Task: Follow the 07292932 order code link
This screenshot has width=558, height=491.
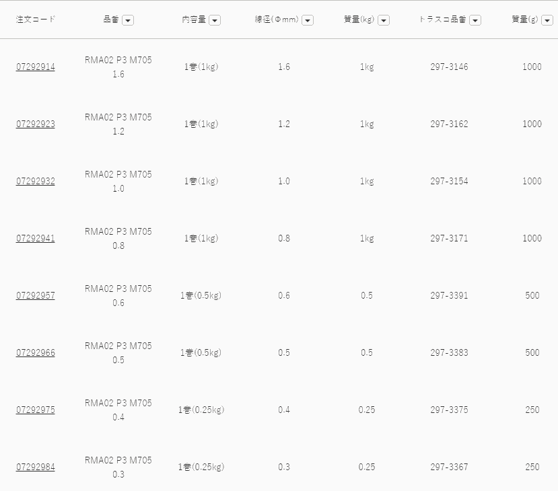Action: [36, 182]
